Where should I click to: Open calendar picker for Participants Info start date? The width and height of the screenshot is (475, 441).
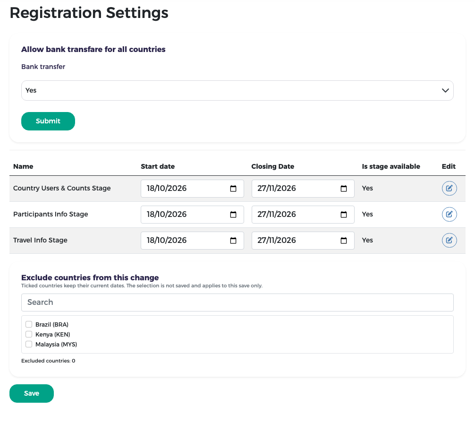click(233, 215)
